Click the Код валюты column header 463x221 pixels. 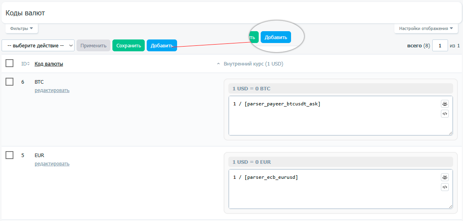click(49, 64)
